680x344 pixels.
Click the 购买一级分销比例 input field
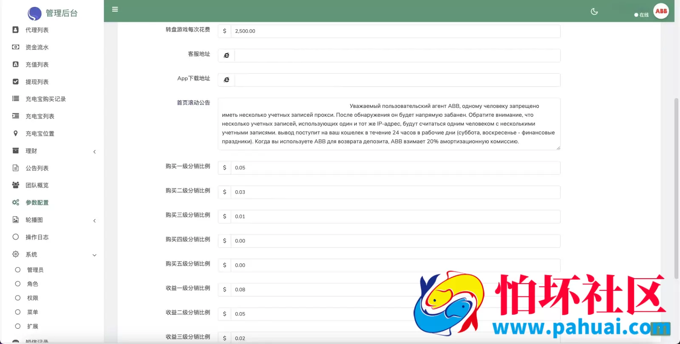coord(395,168)
